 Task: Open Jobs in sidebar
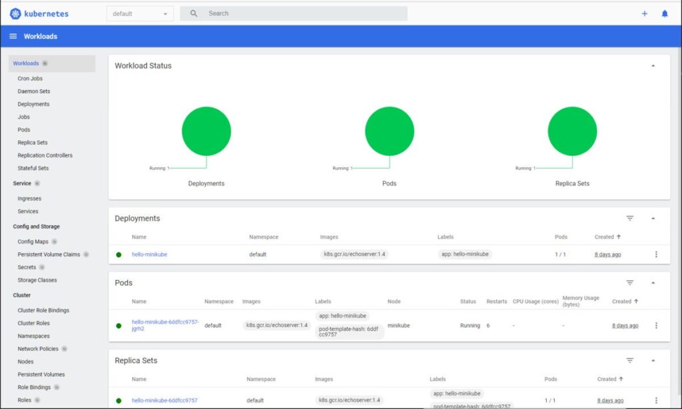click(x=23, y=117)
